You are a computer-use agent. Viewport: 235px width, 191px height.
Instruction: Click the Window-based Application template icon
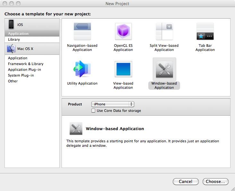coord(164,69)
